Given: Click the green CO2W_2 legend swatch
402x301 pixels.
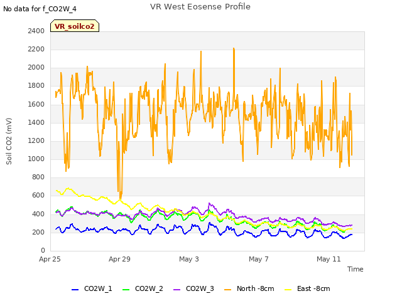Looking at the screenshot, I should (x=126, y=290).
